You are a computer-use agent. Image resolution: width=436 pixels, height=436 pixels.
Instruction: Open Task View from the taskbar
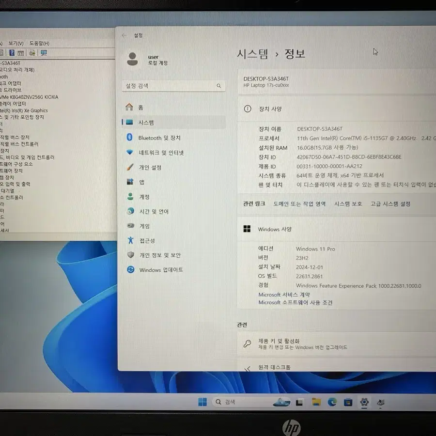coord(299,402)
